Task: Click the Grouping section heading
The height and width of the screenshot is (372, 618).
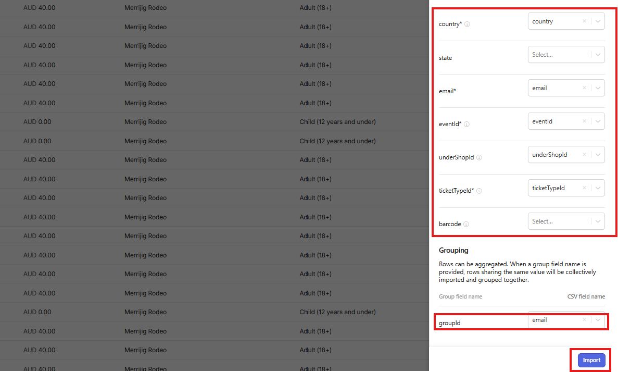Action: click(453, 250)
